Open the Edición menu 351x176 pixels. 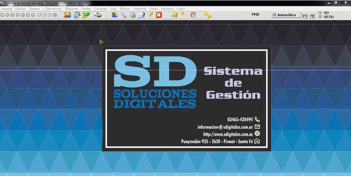tap(21, 9)
